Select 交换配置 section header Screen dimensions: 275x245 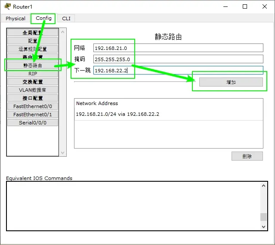point(33,82)
